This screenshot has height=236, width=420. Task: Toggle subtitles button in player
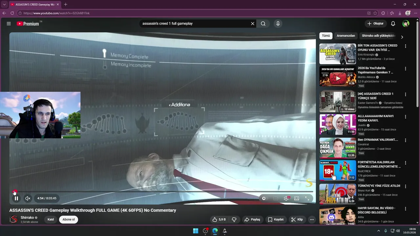tap(276, 198)
